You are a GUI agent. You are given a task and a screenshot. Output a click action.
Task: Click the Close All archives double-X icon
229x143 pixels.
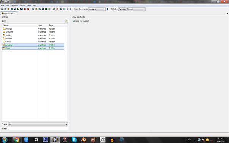[x=28, y=9]
